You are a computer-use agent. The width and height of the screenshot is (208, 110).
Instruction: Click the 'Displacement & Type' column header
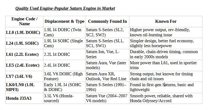[x=64, y=21]
